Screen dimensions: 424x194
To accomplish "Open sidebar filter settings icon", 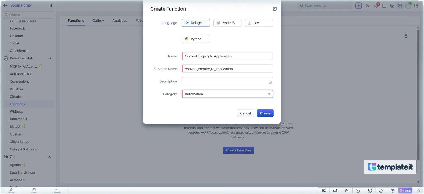I will tap(51, 5).
